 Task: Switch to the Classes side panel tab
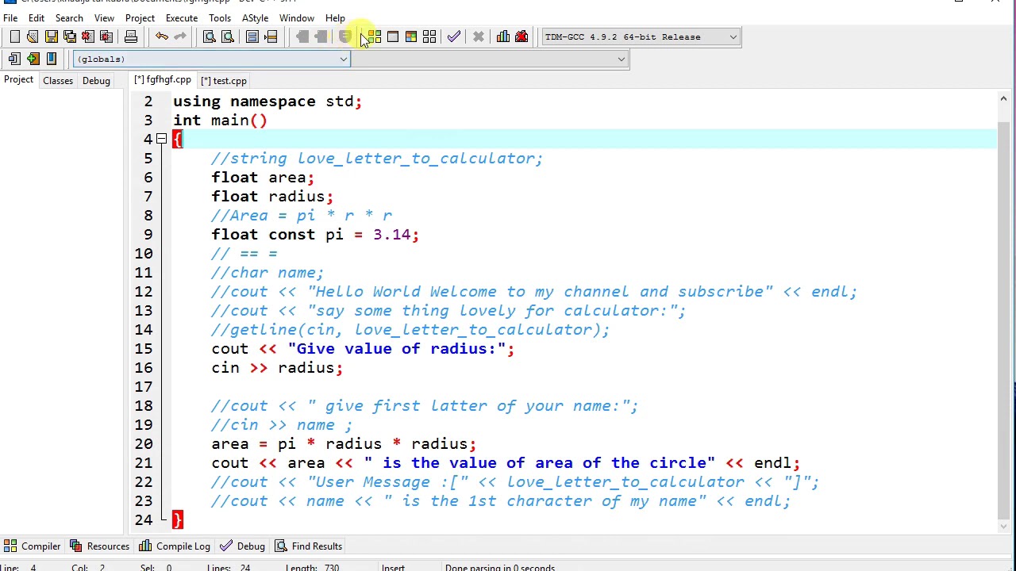[58, 81]
